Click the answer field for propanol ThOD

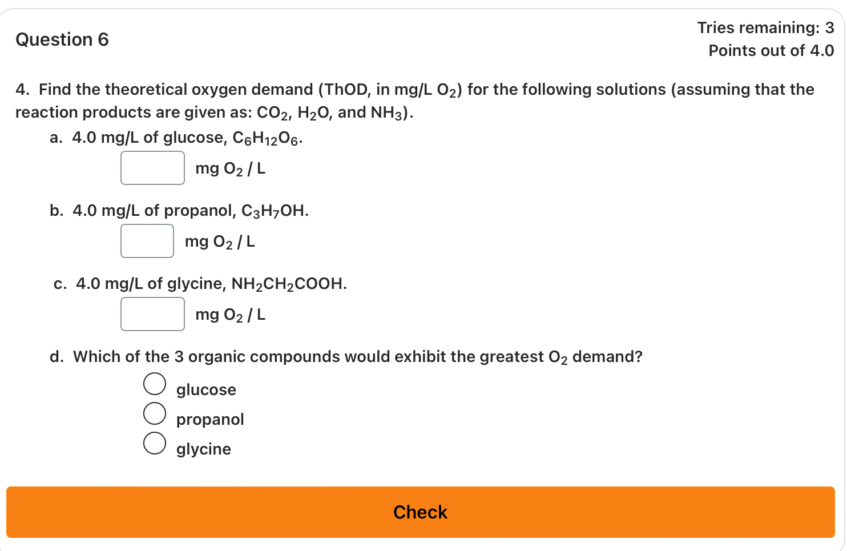[147, 240]
